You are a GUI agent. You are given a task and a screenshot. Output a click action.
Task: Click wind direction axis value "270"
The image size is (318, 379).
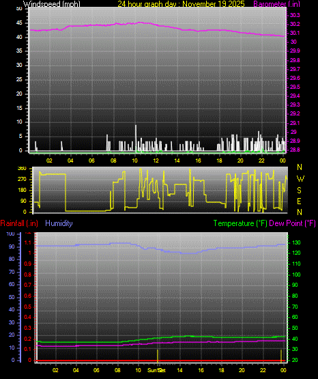(x=22, y=180)
